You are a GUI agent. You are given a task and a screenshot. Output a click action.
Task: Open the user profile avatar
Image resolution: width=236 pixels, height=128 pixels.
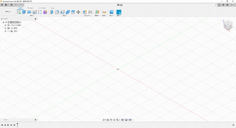coord(232,5)
